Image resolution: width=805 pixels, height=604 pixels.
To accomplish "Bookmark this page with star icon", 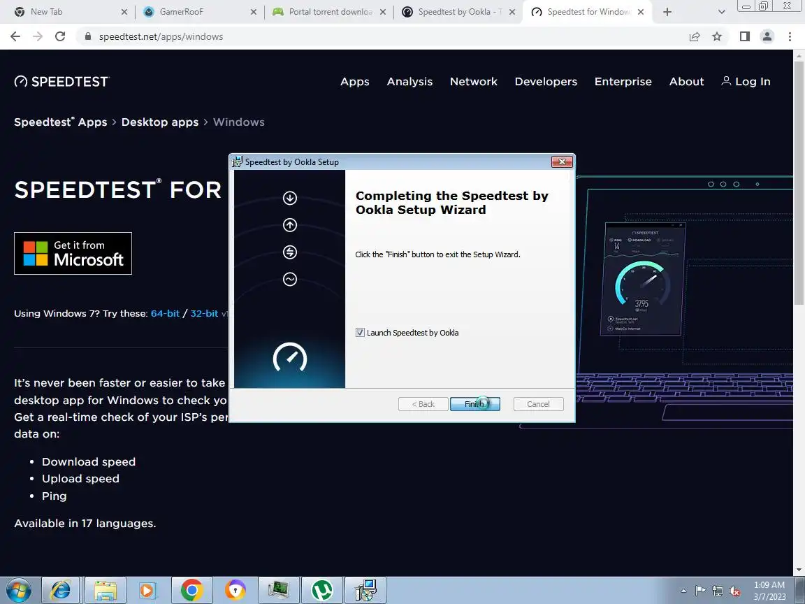I will [717, 36].
